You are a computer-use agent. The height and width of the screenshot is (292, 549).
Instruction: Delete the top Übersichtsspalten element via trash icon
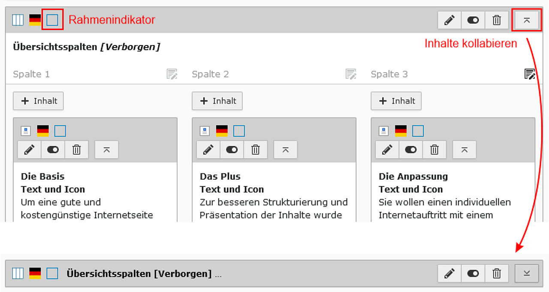point(497,20)
